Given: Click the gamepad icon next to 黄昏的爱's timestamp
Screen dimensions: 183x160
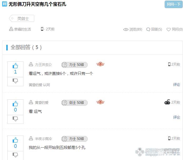Looking at the screenshot, I should (167, 102).
